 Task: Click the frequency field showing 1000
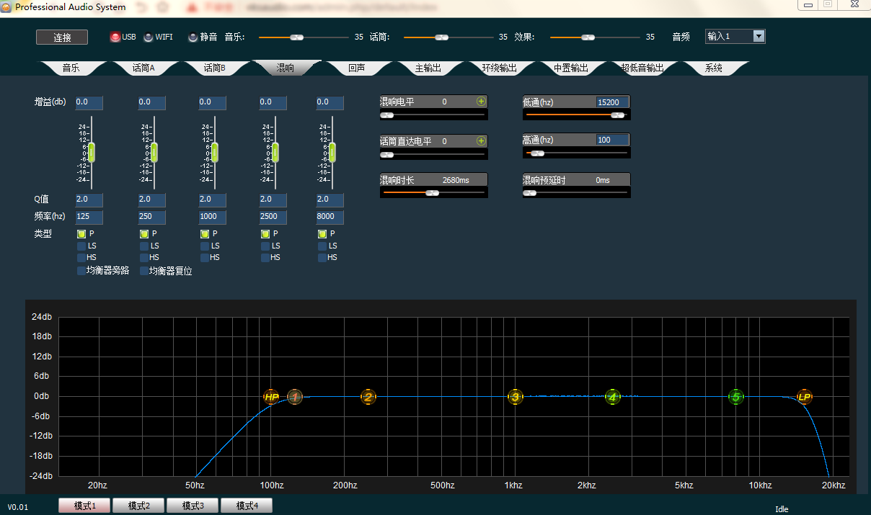212,217
